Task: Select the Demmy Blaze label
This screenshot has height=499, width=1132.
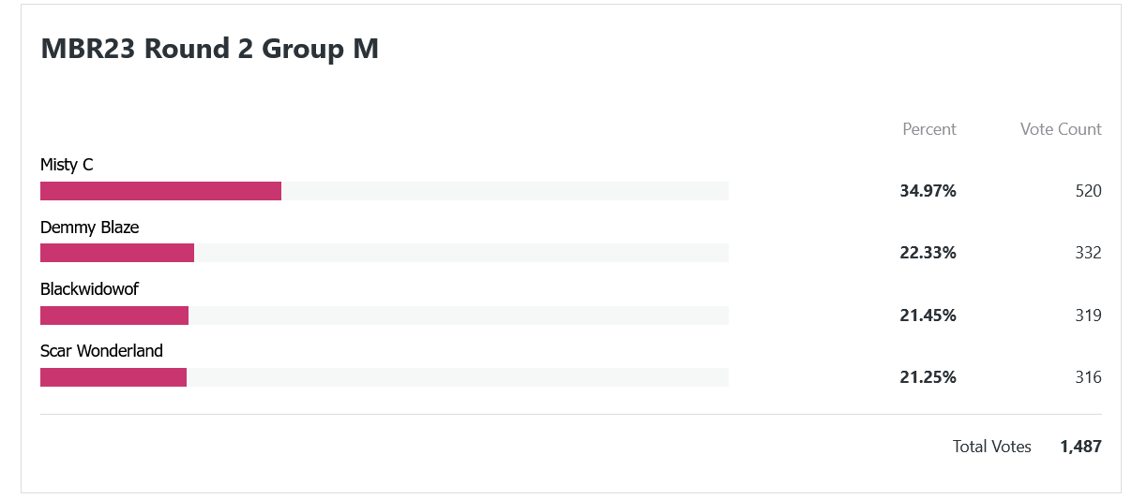Action: pyautogui.click(x=90, y=227)
